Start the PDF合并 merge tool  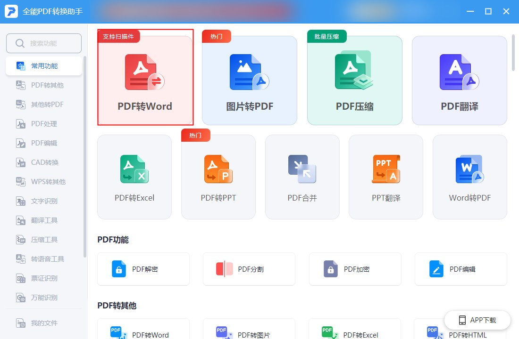pos(302,177)
